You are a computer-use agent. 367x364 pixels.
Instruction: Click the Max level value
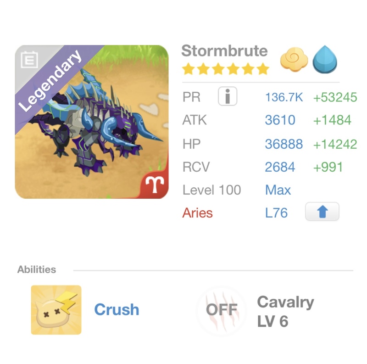click(278, 190)
